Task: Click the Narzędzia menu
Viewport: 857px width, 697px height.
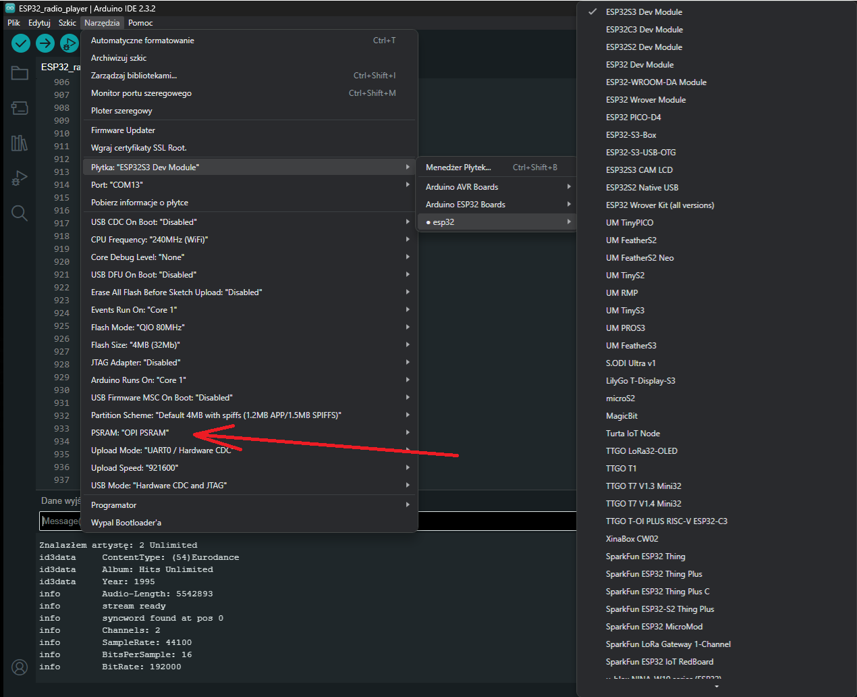Action: [x=102, y=23]
